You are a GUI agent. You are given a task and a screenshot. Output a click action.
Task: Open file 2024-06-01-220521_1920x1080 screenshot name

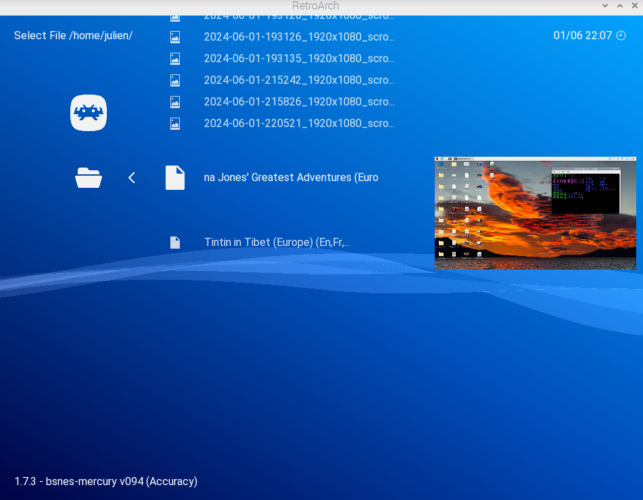299,124
